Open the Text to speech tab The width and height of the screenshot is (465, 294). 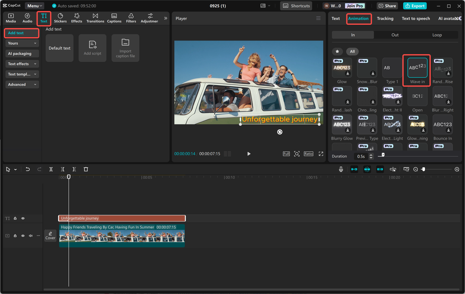pyautogui.click(x=416, y=18)
